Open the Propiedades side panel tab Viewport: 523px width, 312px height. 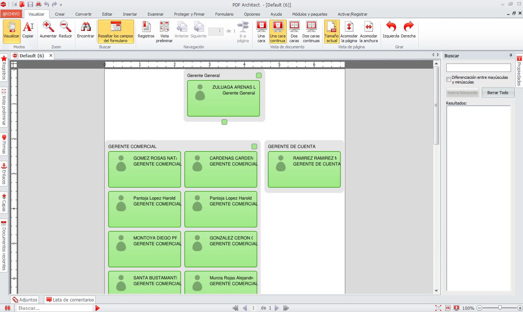[x=519, y=71]
